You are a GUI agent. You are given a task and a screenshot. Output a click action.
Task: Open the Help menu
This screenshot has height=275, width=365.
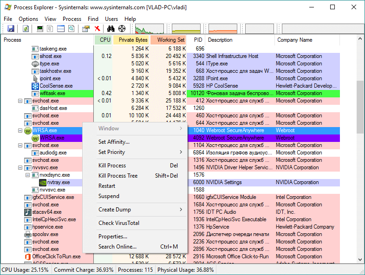pos(130,19)
